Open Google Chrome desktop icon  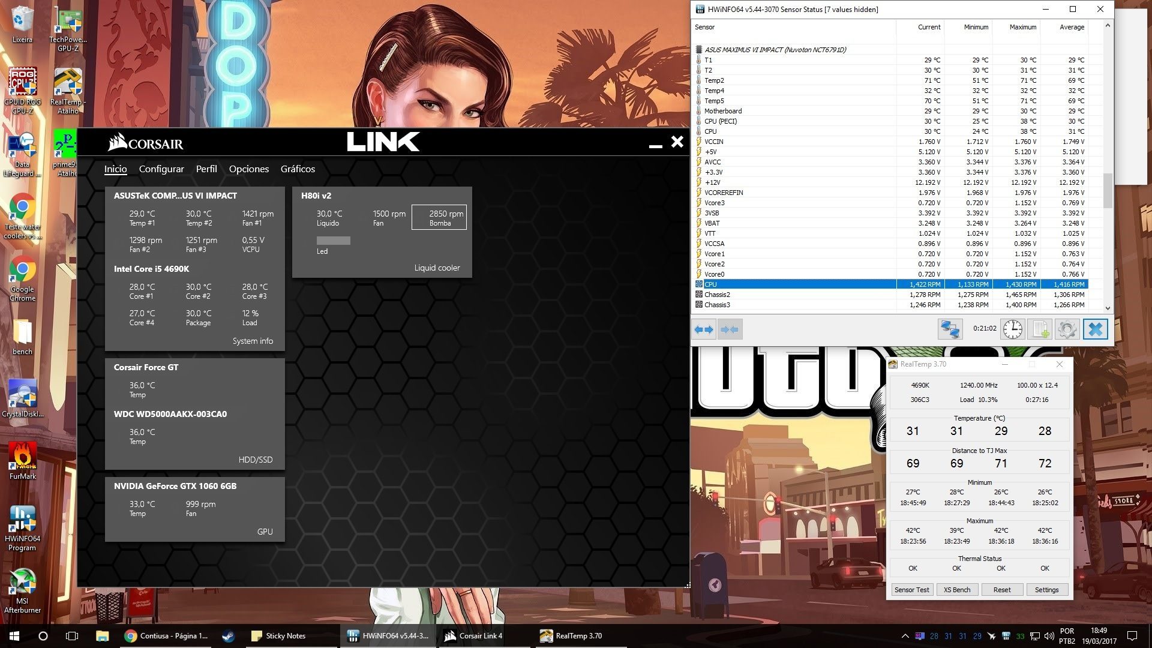[x=22, y=279]
